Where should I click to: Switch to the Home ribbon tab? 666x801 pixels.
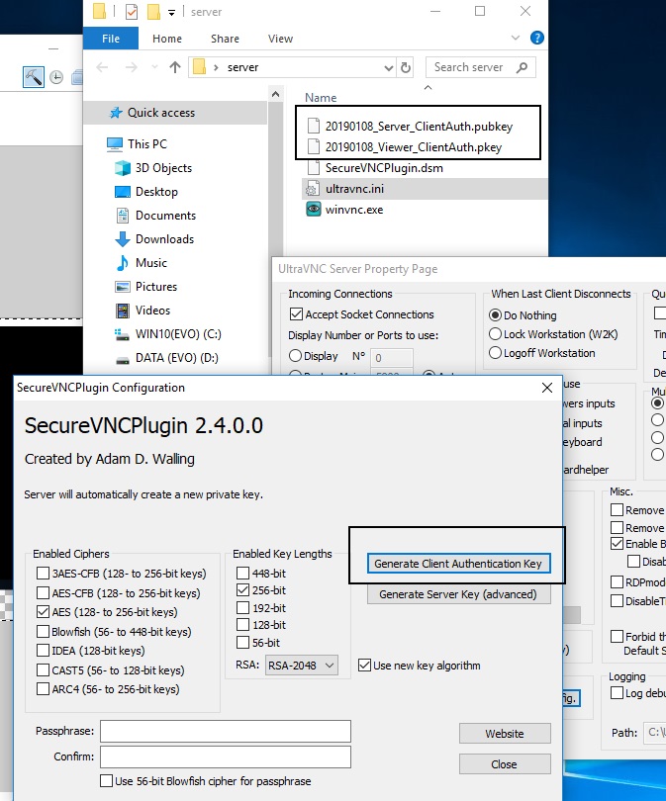(167, 39)
